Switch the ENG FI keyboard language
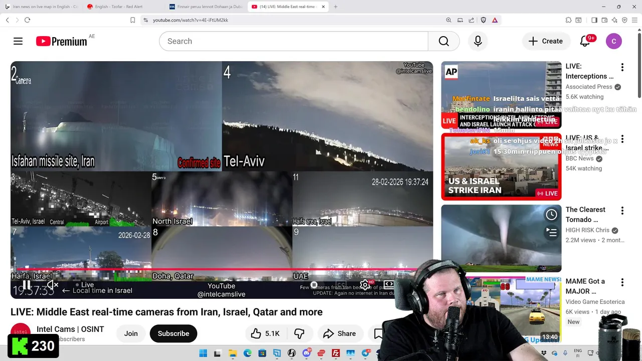The width and height of the screenshot is (642, 361). coord(578,353)
